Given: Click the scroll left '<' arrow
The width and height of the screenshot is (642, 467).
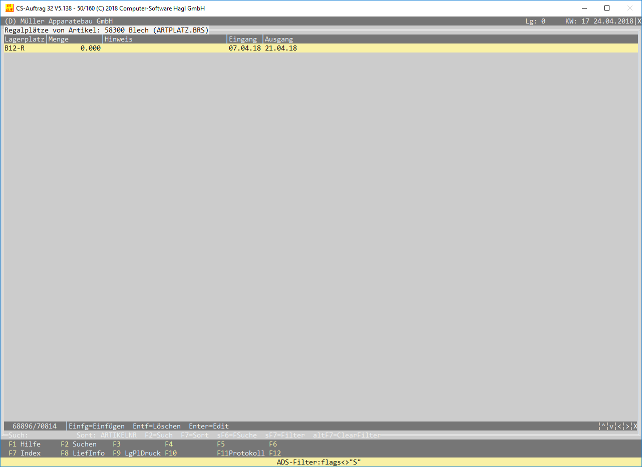Looking at the screenshot, I should click(619, 426).
